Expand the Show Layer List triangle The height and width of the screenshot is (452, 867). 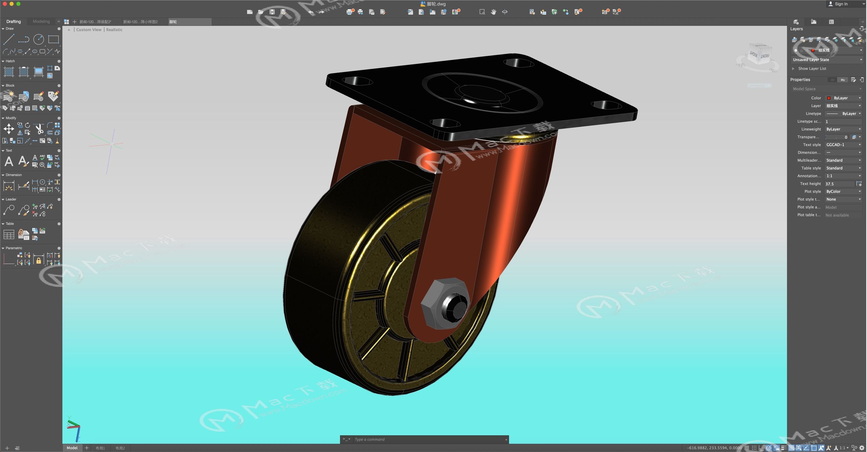(793, 68)
